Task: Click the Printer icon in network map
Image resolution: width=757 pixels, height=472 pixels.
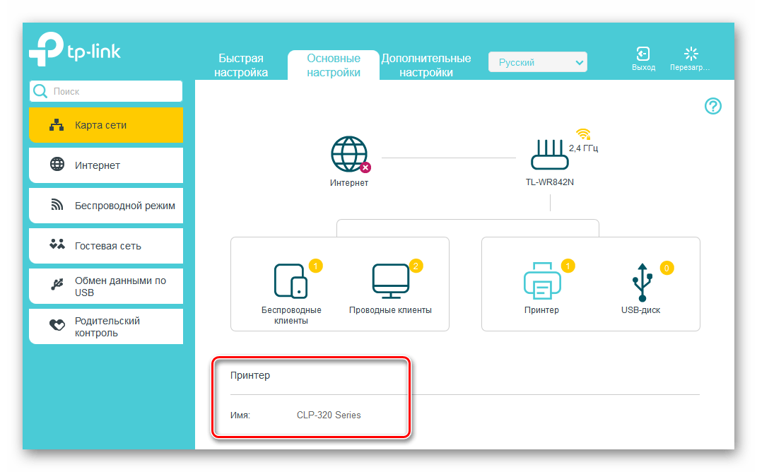Action: 541,281
